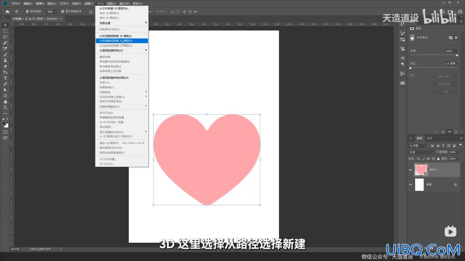Toggle mask visibility eye in Properties panel
Screen dimensions: 465x261
point(450,132)
